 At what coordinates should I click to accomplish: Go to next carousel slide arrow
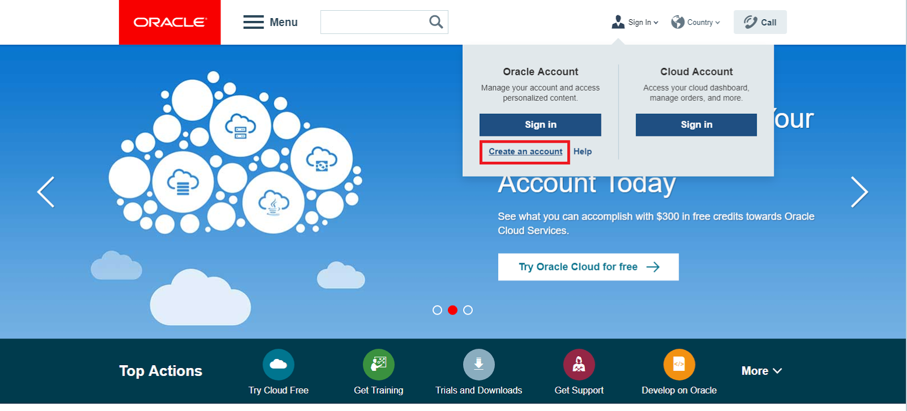859,192
